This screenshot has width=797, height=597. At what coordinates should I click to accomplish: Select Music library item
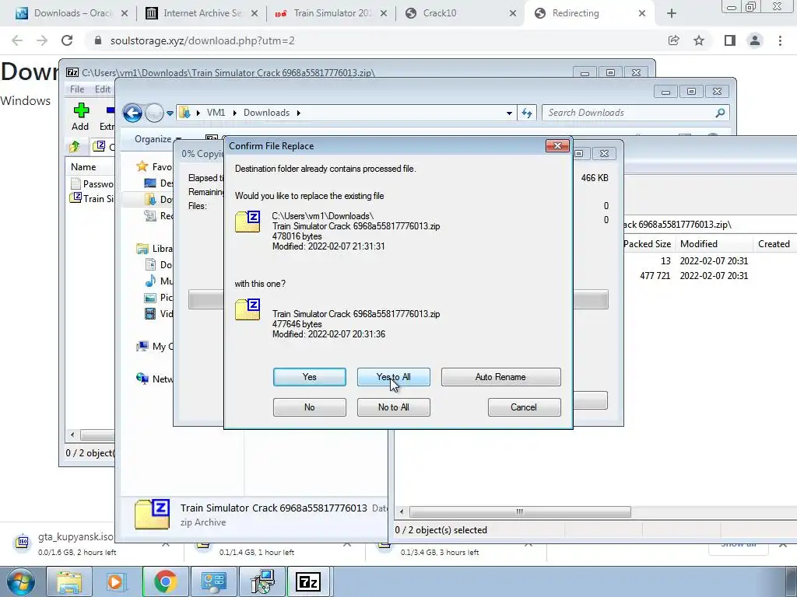159,281
